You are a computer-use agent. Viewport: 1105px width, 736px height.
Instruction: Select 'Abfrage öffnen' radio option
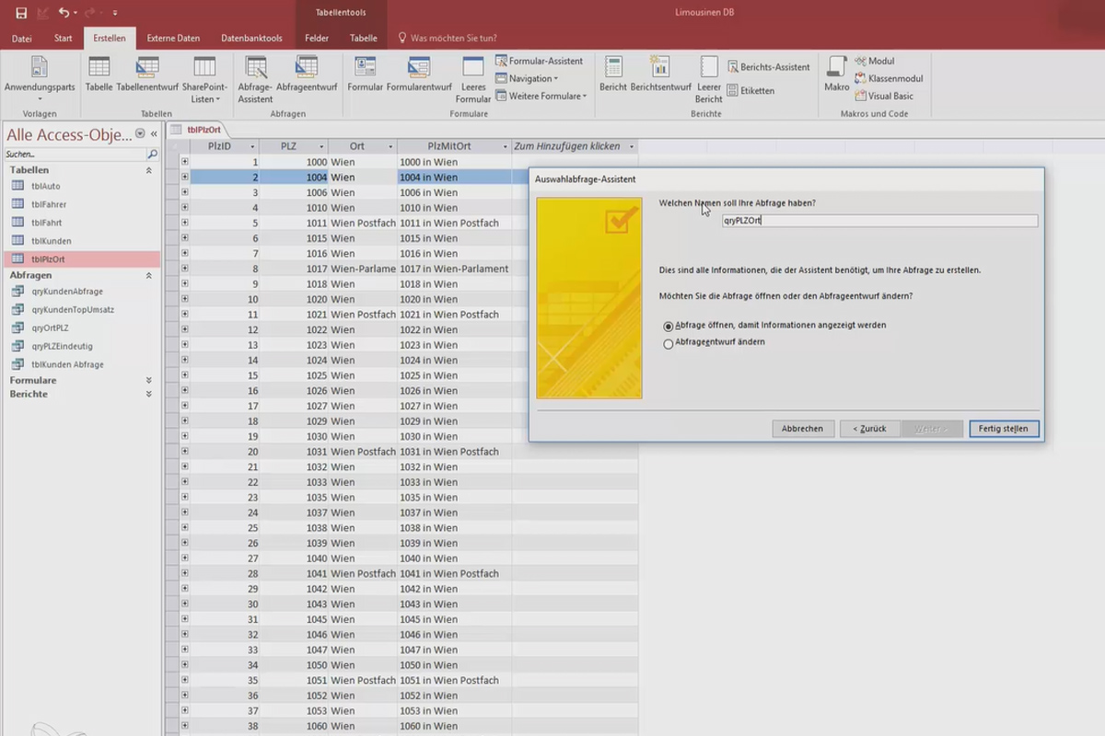669,326
